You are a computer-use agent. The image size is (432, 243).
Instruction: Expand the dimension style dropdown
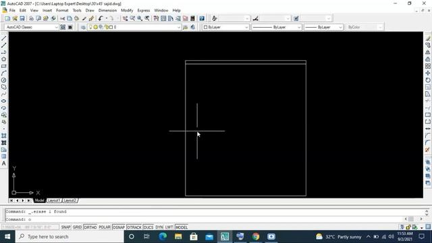coord(288,18)
